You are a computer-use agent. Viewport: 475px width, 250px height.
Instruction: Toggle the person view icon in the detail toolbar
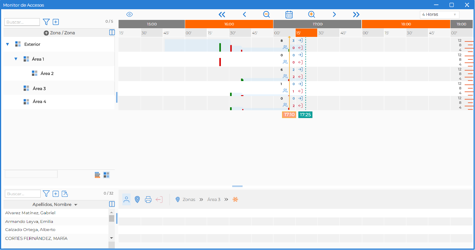click(x=126, y=199)
